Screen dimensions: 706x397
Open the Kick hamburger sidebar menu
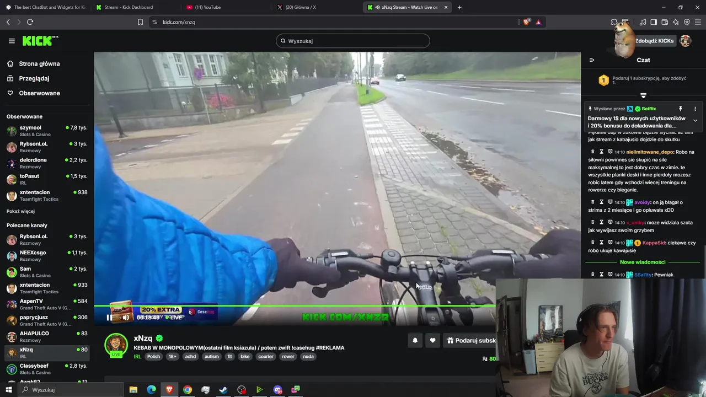click(12, 41)
